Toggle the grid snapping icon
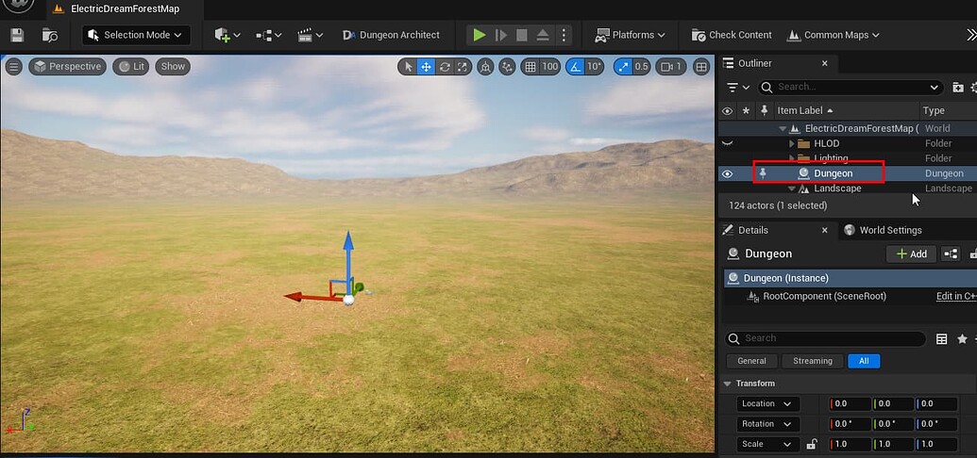The image size is (977, 458). [x=530, y=67]
